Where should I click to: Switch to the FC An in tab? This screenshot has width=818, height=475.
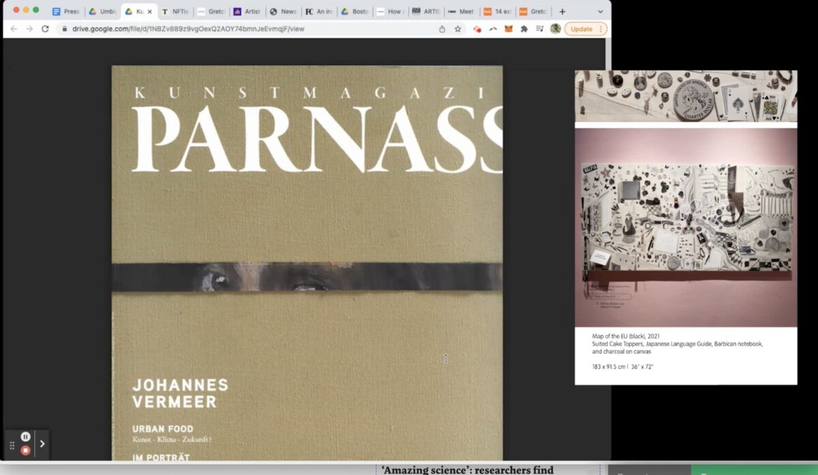click(x=320, y=12)
